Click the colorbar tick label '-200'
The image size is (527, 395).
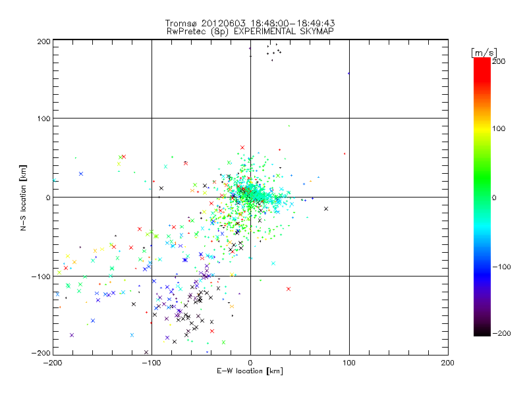click(x=501, y=333)
